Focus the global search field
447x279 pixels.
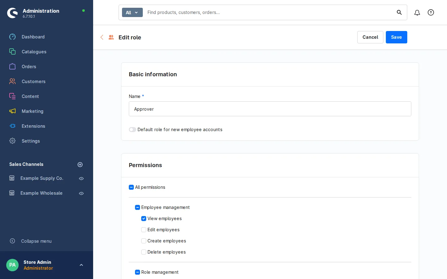[269, 12]
